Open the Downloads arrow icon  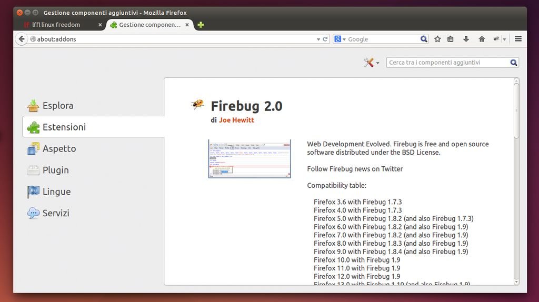click(466, 39)
